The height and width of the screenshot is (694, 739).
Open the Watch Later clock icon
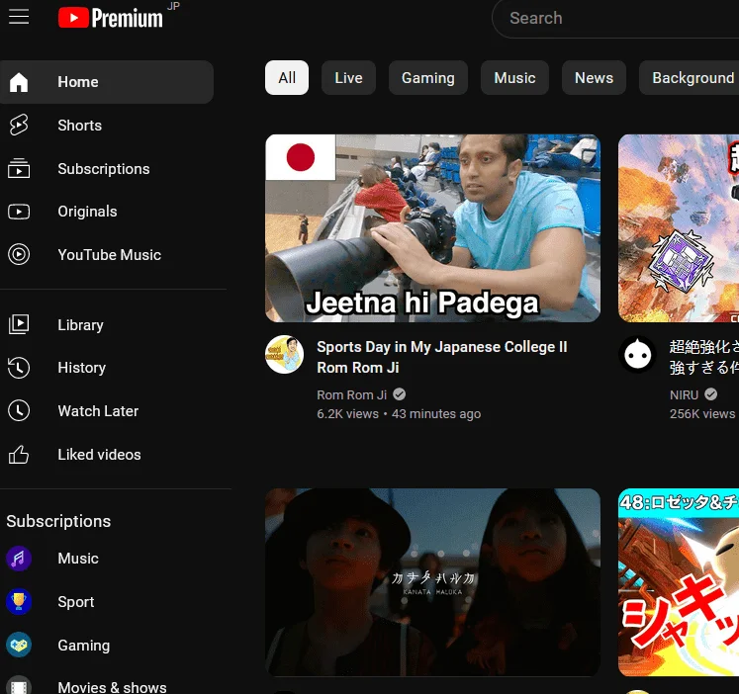click(19, 411)
